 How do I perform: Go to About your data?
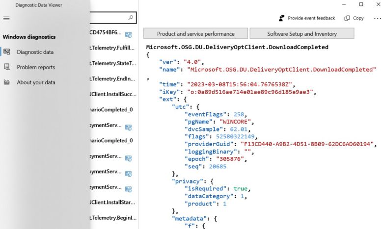click(35, 82)
